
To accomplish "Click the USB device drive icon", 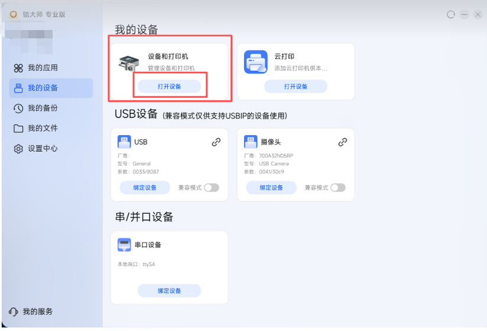I will point(124,142).
